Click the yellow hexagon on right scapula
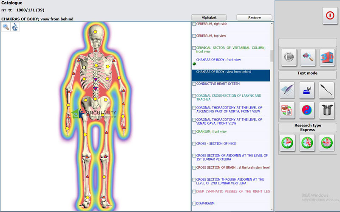This screenshot has width=340, height=212. (108, 67)
